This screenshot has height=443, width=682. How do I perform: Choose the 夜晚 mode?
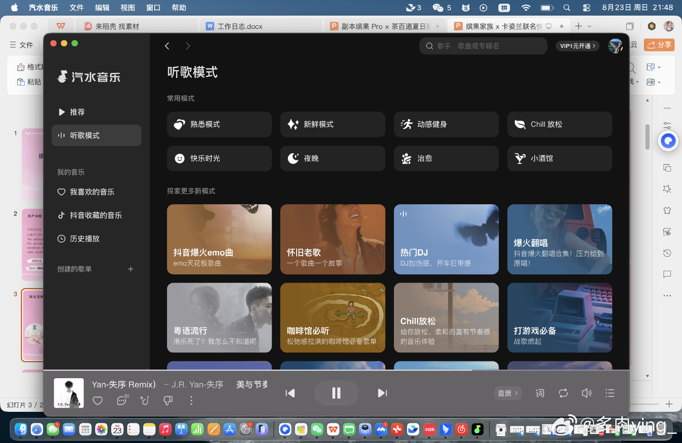tap(332, 158)
